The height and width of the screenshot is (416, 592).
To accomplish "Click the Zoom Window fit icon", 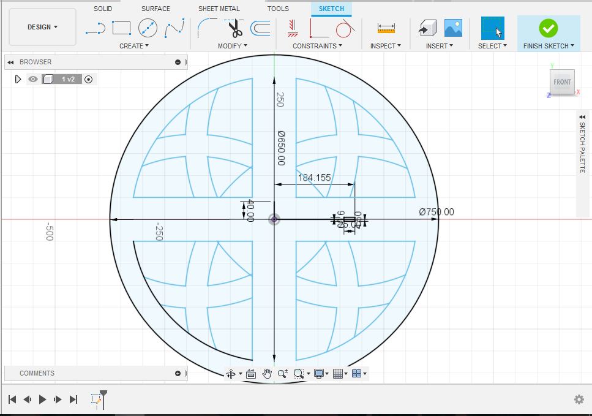I will pos(298,374).
